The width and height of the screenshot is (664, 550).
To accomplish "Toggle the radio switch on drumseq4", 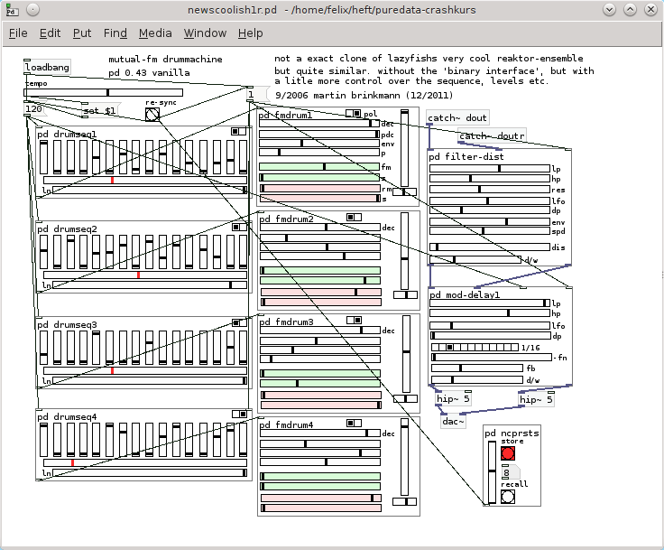I will click(x=239, y=414).
